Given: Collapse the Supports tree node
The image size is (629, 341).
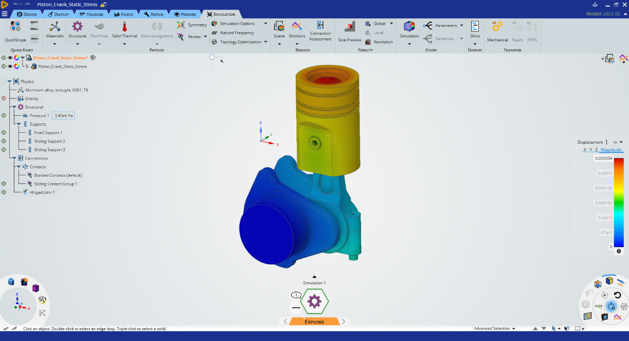Looking at the screenshot, I should [x=19, y=124].
